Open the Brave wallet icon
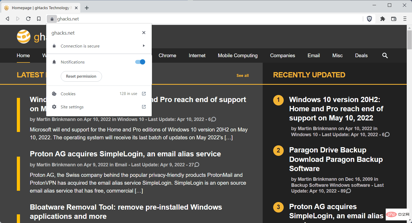 tap(394, 19)
